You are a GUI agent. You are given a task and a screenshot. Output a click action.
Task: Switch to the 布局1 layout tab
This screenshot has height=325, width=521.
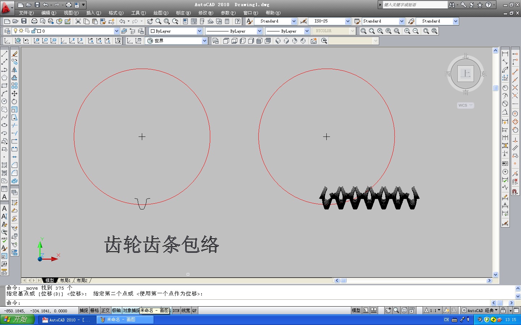point(65,280)
